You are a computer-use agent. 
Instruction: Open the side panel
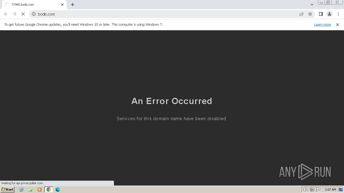pos(321,14)
